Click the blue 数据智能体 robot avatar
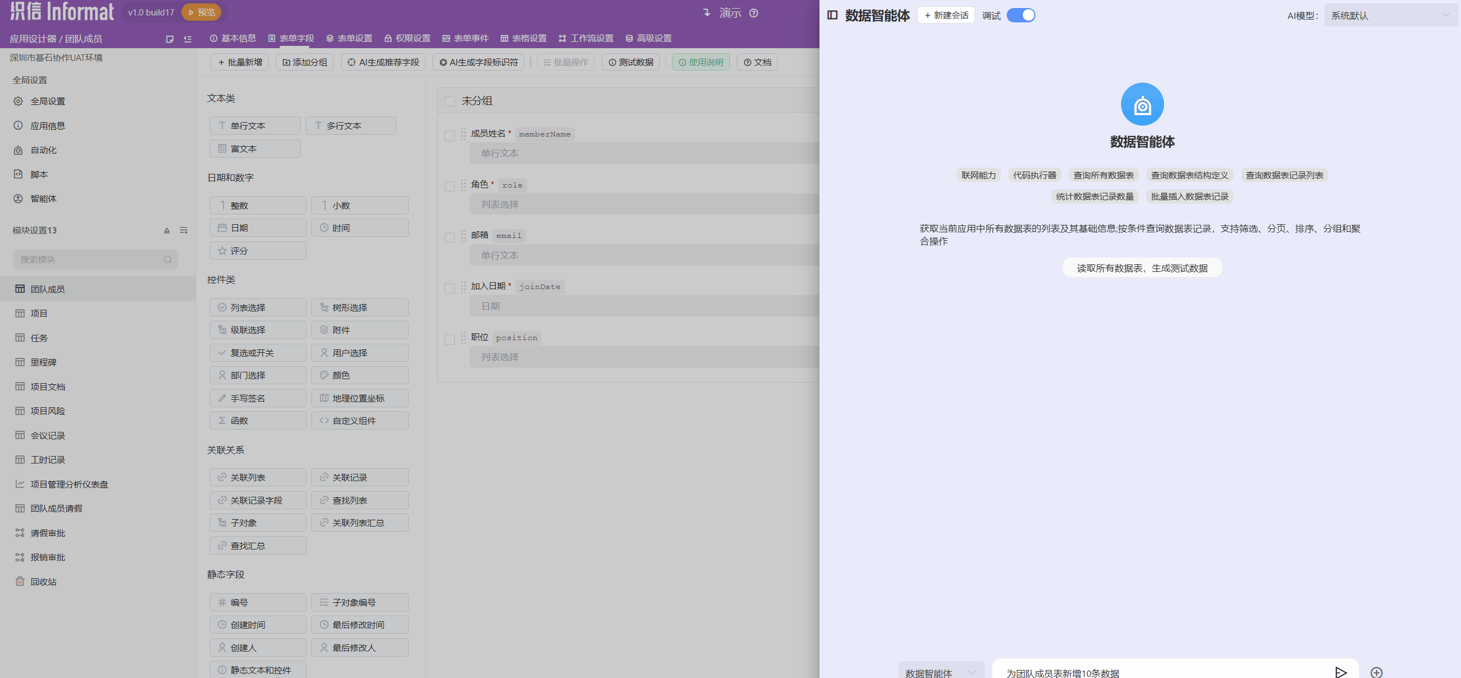The height and width of the screenshot is (678, 1461). tap(1142, 104)
